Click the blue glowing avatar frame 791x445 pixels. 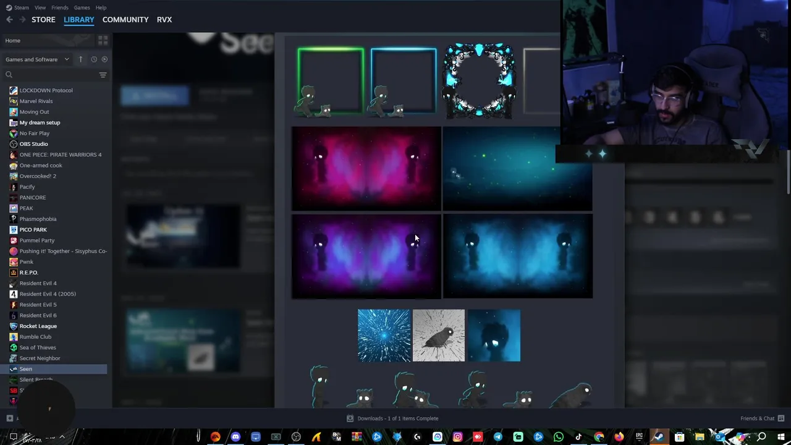[404, 81]
